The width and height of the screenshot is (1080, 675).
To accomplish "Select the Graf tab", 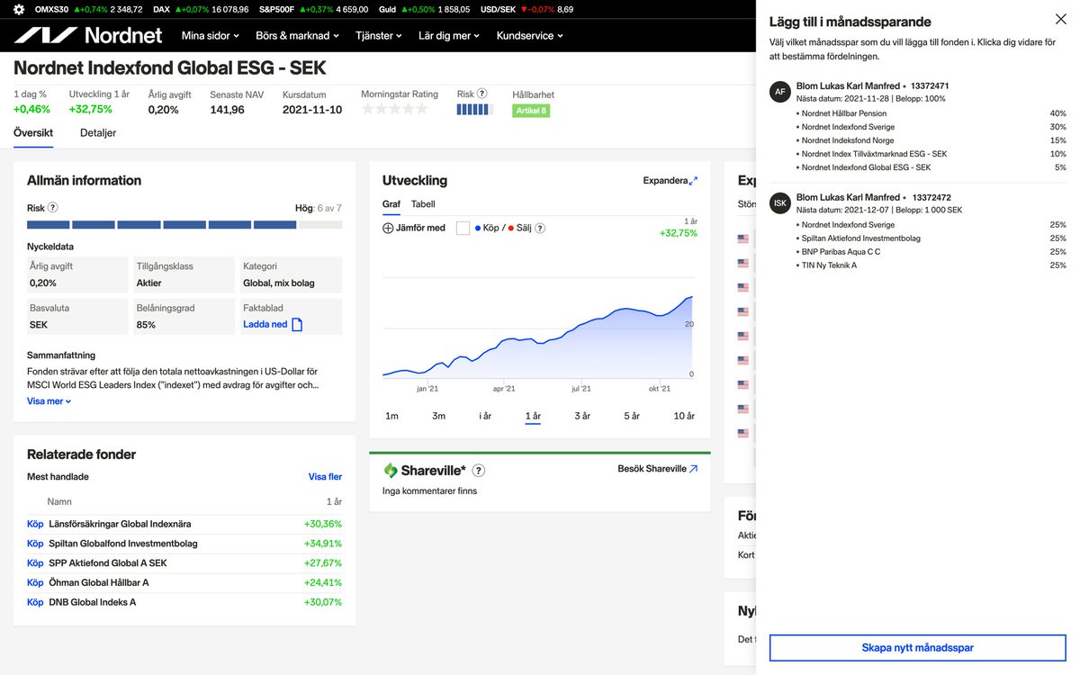I will pos(391,204).
